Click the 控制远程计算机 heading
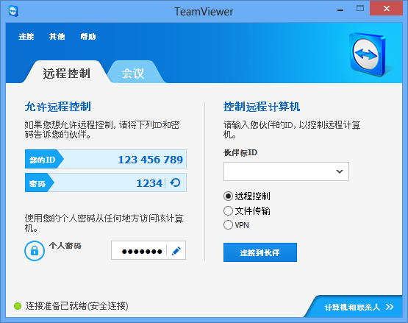Image resolution: width=408 pixels, height=323 pixels. pyautogui.click(x=262, y=107)
